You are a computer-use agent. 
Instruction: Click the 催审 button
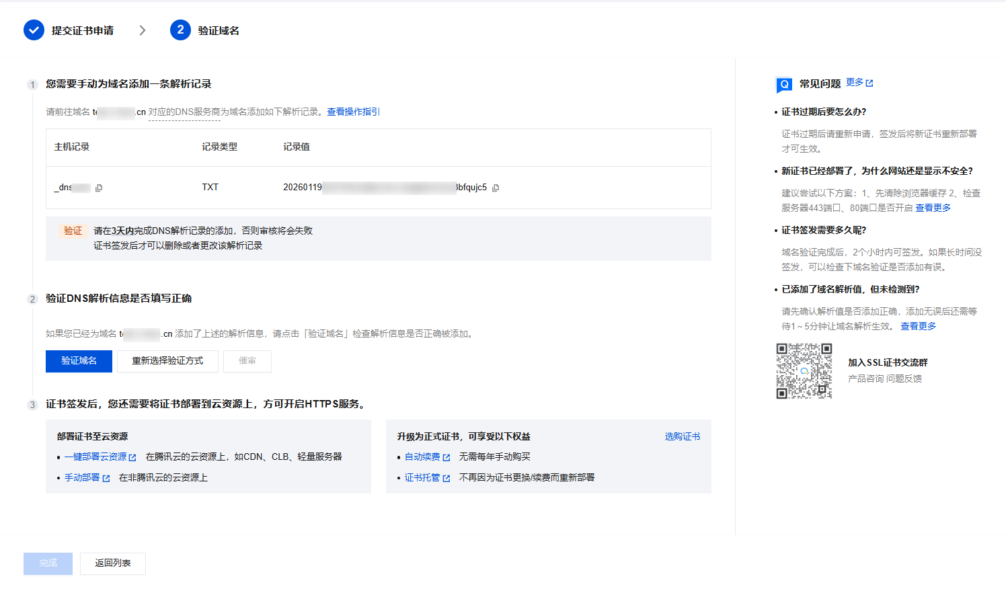(247, 361)
